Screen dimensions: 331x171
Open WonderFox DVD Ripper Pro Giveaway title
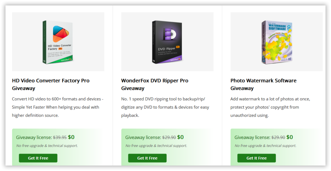155,84
